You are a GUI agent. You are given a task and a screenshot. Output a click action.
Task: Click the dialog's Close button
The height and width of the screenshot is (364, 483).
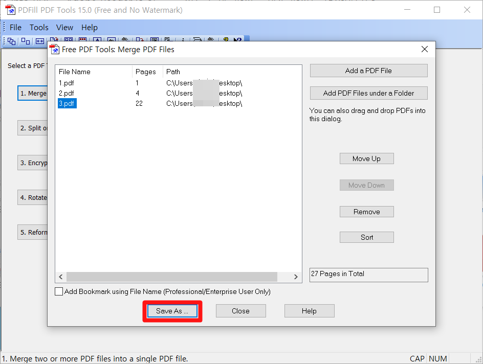tap(240, 311)
